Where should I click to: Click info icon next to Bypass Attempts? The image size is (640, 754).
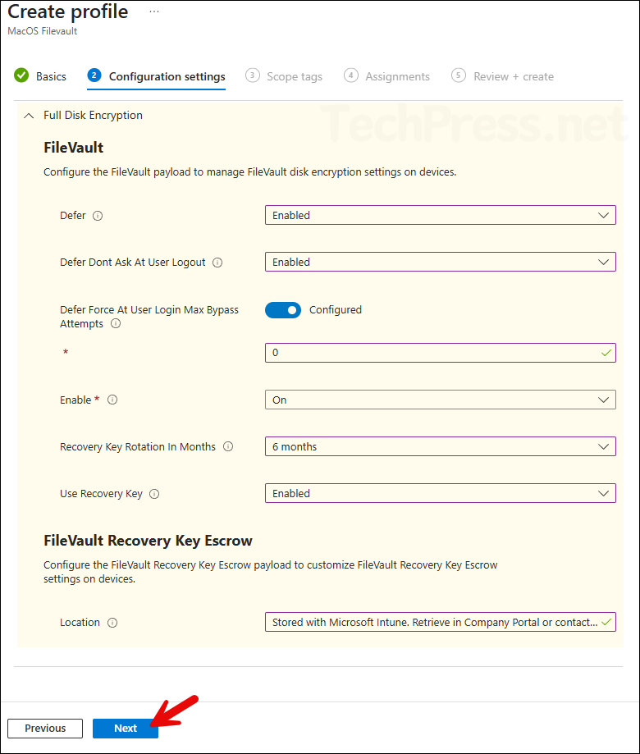pyautogui.click(x=116, y=323)
